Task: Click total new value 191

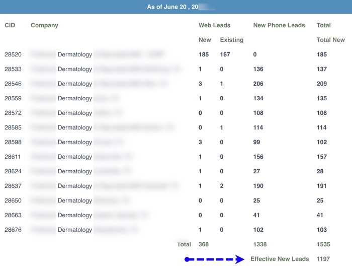Action: click(x=322, y=186)
